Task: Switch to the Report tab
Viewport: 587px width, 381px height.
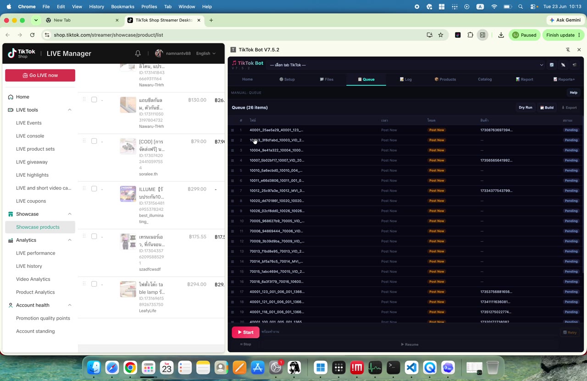Action: coord(524,79)
